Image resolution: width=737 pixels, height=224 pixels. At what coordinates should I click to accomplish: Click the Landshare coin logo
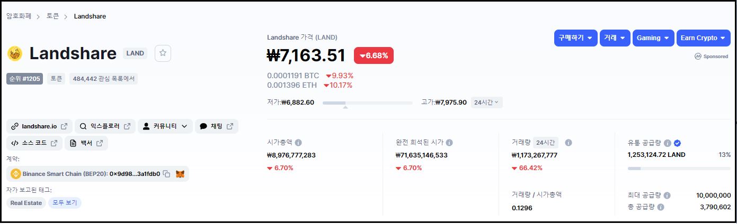point(15,53)
